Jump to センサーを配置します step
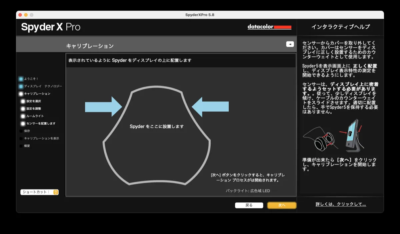The width and height of the screenshot is (400, 234). (23, 124)
